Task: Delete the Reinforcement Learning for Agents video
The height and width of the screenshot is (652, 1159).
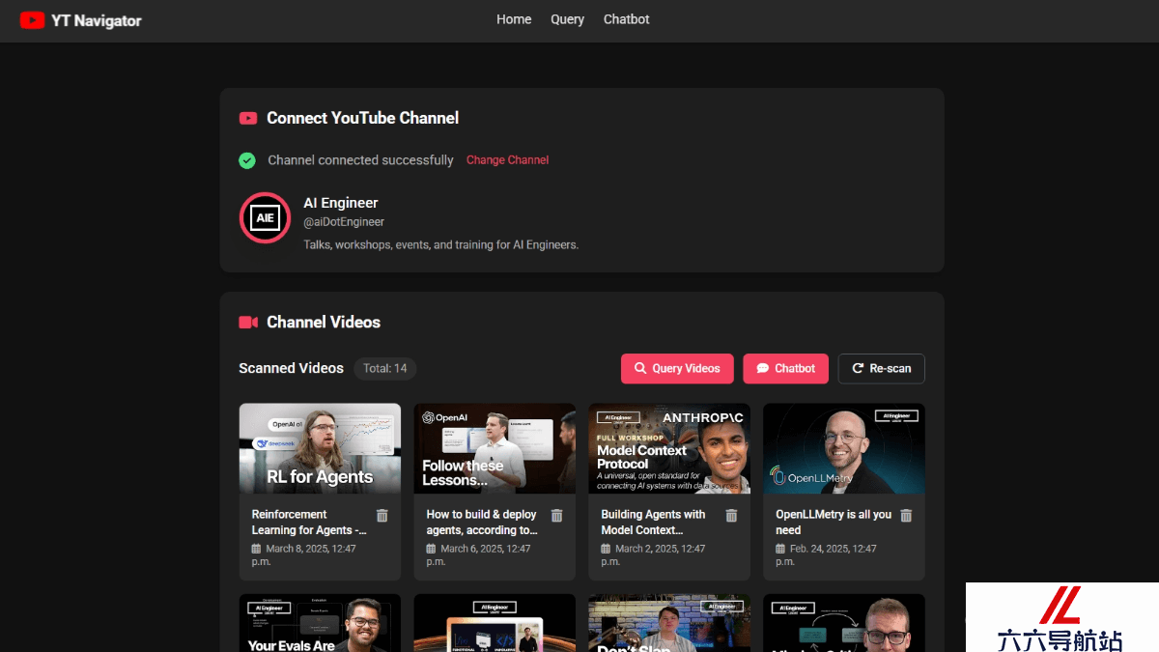Action: point(382,516)
